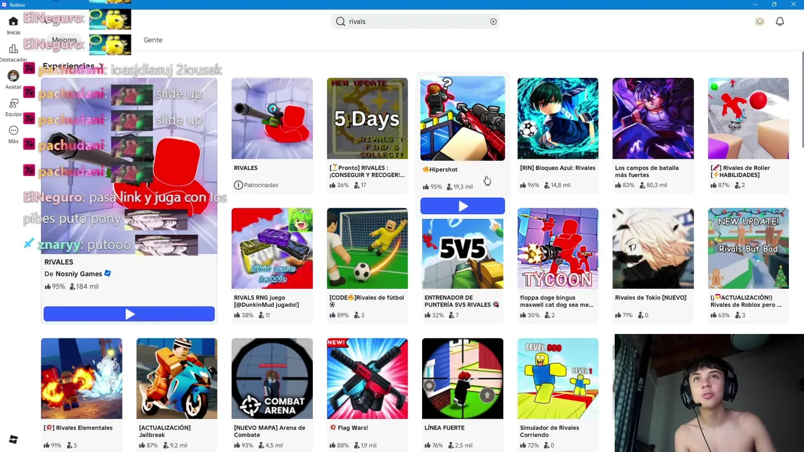
Task: Switch to the Gente tab
Action: point(153,40)
